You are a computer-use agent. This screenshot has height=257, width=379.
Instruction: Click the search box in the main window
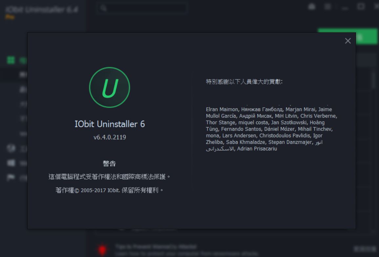pyautogui.click(x=142, y=8)
